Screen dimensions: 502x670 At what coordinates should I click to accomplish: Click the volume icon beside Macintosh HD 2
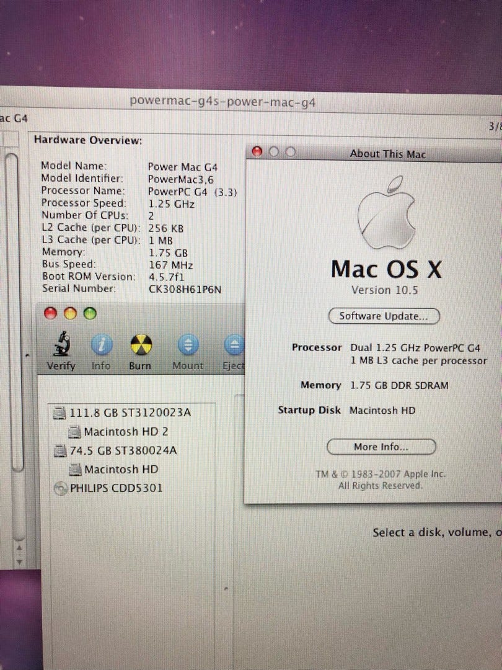tap(75, 432)
